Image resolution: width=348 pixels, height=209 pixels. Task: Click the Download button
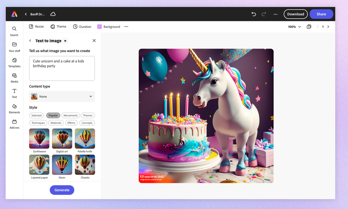[x=296, y=14]
